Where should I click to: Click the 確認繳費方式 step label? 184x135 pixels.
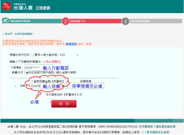pos(78,21)
